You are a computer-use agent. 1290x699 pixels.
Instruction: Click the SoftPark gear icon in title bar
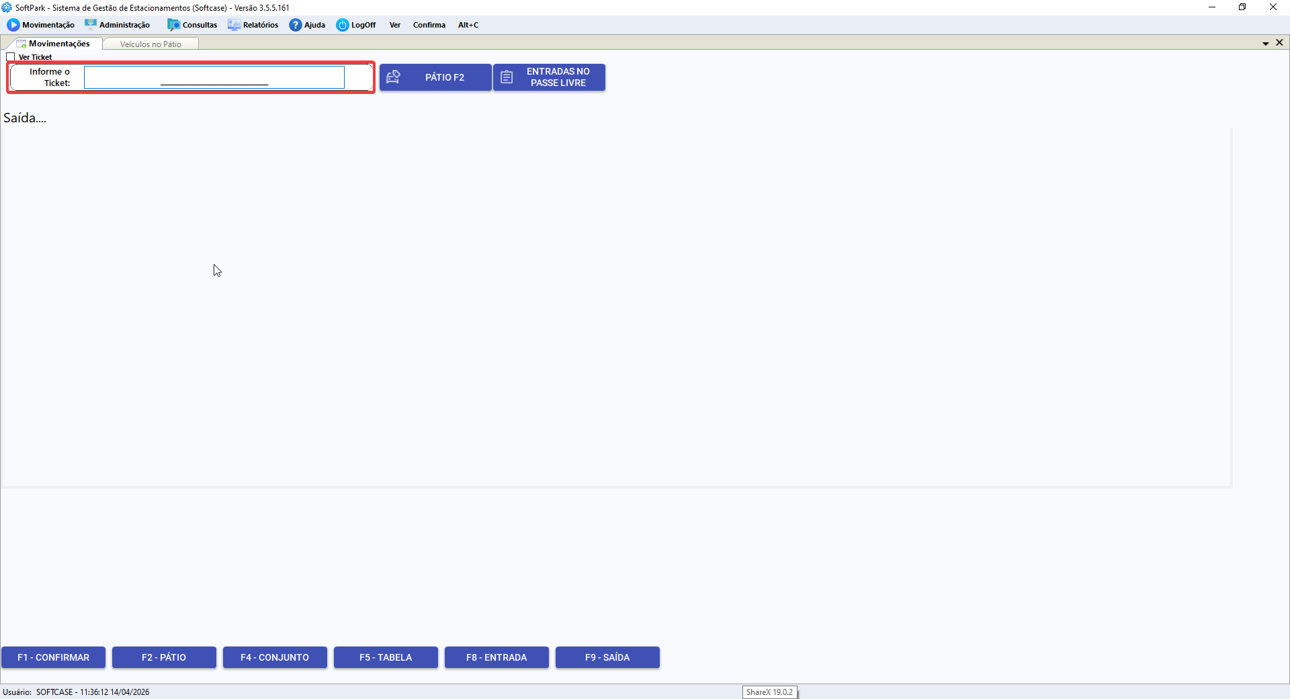(x=7, y=7)
